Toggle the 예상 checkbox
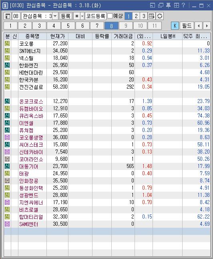This screenshot has width=213, height=259. coord(110,16)
